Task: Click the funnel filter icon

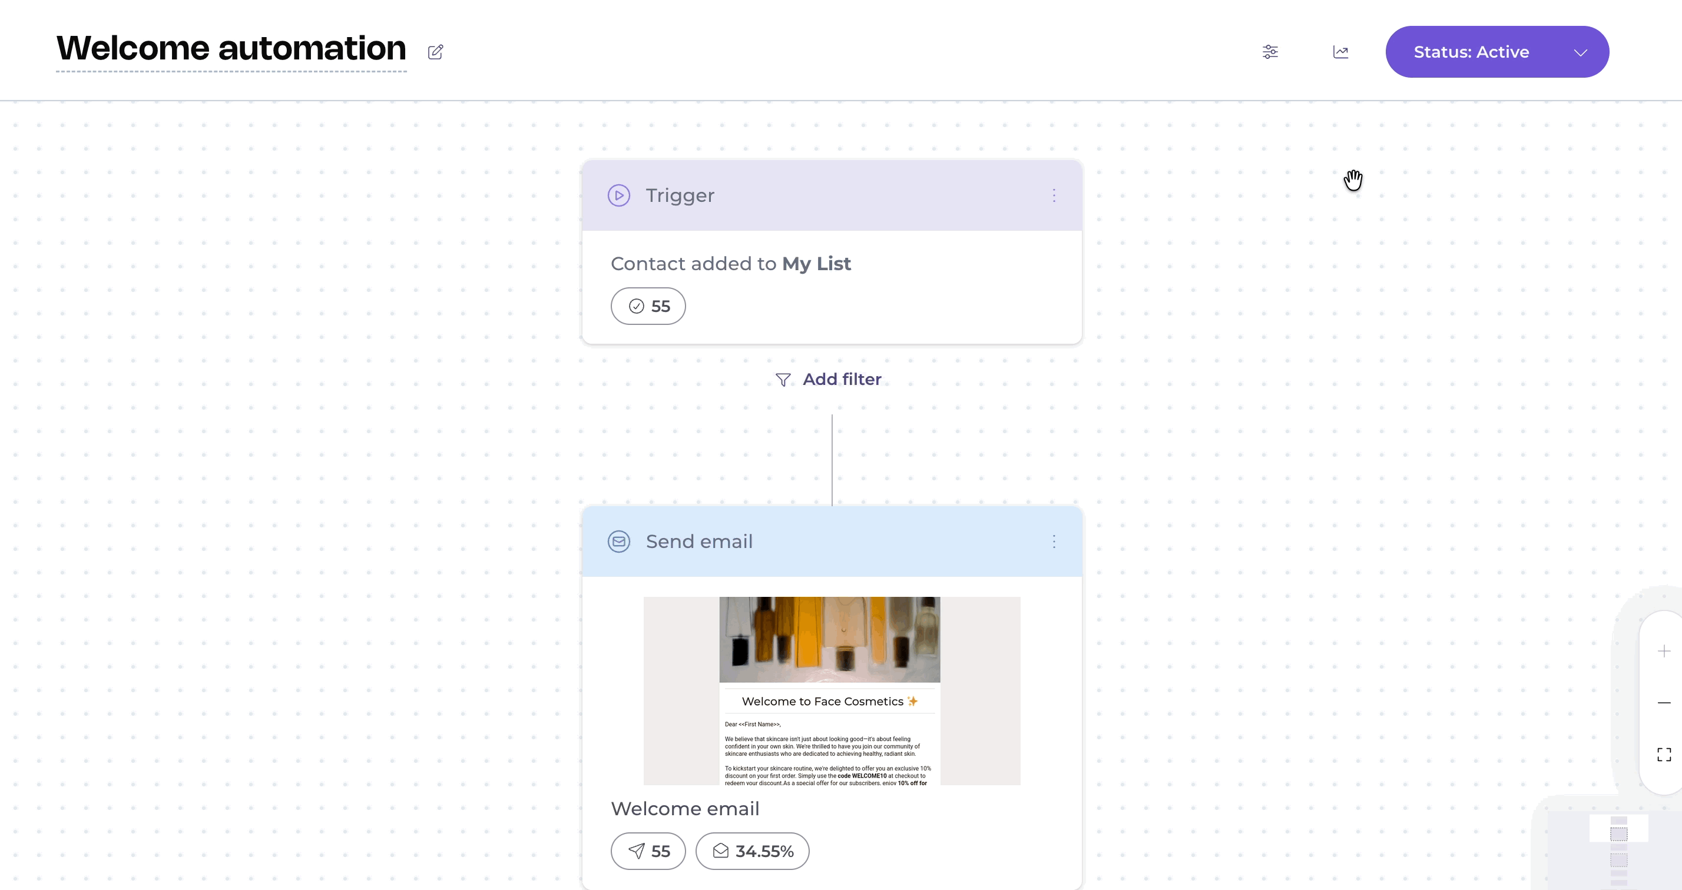Action: [x=783, y=380]
